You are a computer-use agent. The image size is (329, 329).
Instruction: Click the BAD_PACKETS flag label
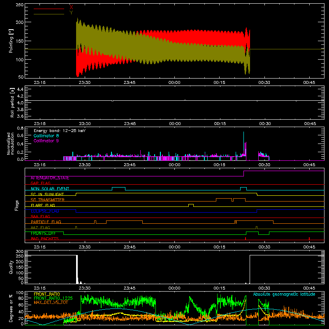point(45,239)
